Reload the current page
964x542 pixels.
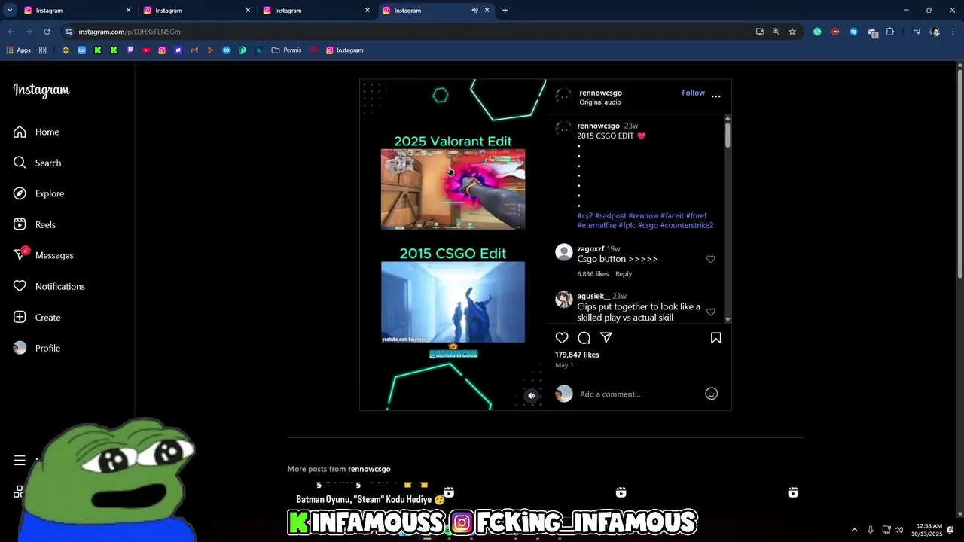(47, 32)
